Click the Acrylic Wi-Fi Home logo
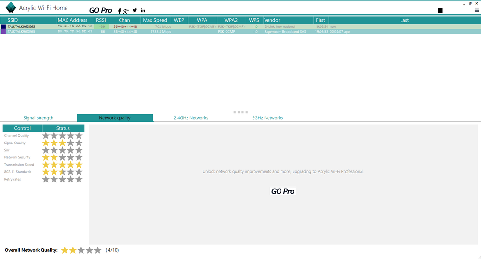481x260 pixels. [11, 8]
